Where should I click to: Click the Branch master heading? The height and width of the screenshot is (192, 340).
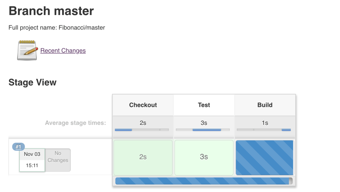(51, 11)
